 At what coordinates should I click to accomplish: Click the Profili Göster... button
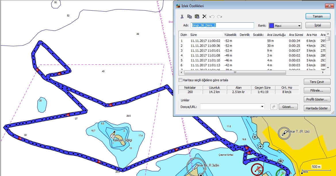click(x=317, y=99)
